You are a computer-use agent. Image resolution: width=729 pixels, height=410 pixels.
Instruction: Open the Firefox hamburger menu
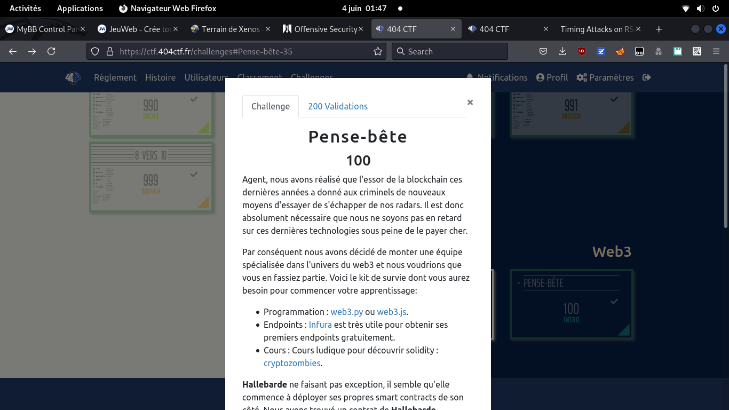(x=716, y=51)
